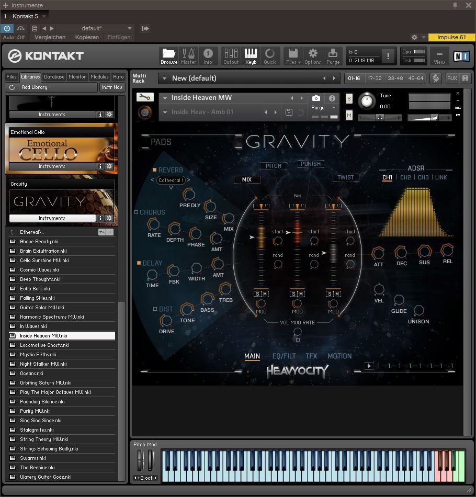Toggle the Keyb keyboard icon
Screen dimensions: 476x497
[x=251, y=56]
